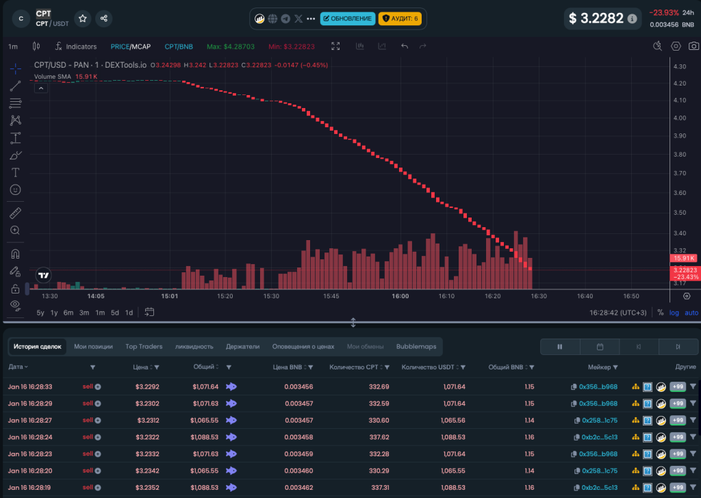Collapse the chart legend with chevron arrow
The height and width of the screenshot is (498, 701).
coord(40,88)
